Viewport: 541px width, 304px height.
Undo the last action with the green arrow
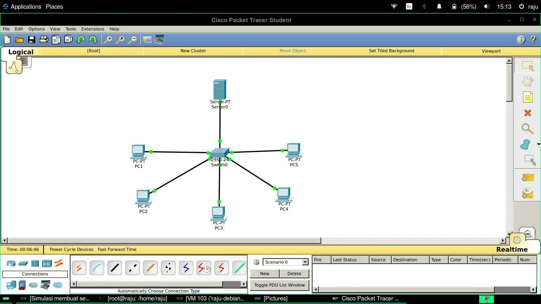81,40
